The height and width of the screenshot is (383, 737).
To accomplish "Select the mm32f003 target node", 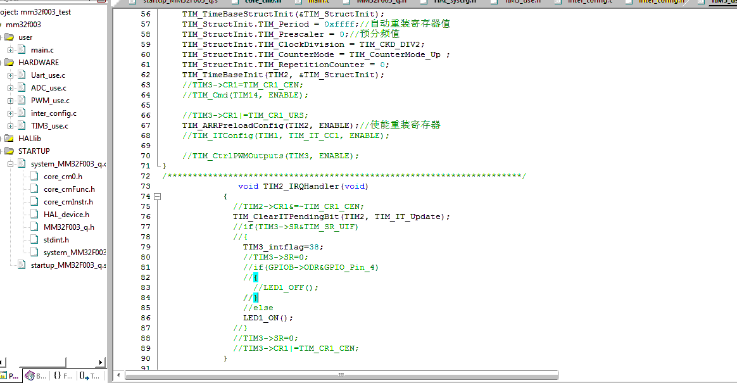I will [23, 25].
